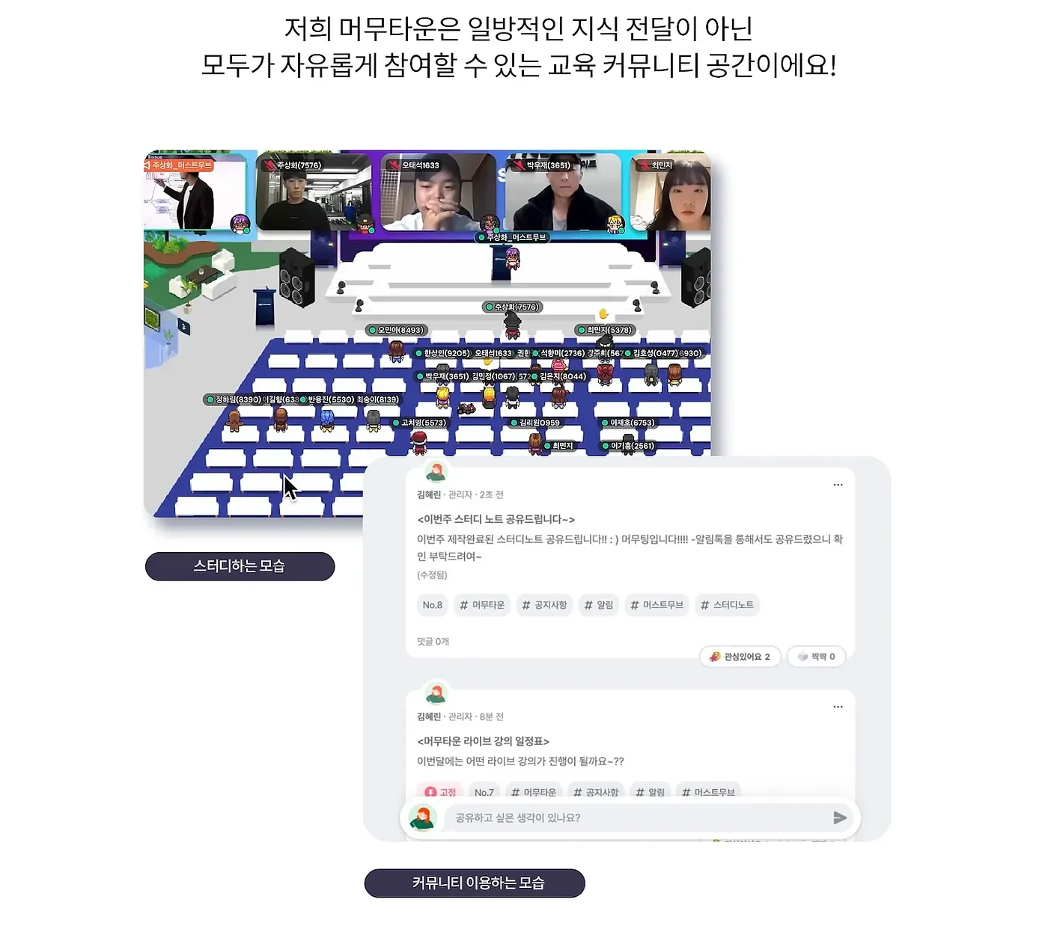Toggle the 관심있어요 2 reaction
The width and height of the screenshot is (1048, 935).
[x=740, y=657]
